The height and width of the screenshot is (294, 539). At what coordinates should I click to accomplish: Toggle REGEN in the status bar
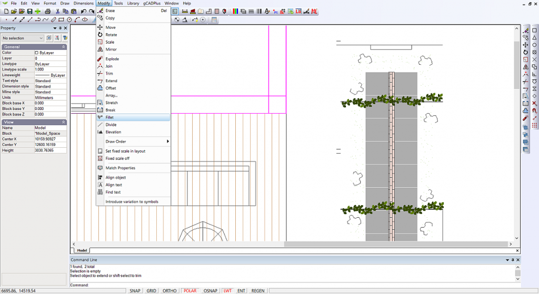(x=258, y=290)
